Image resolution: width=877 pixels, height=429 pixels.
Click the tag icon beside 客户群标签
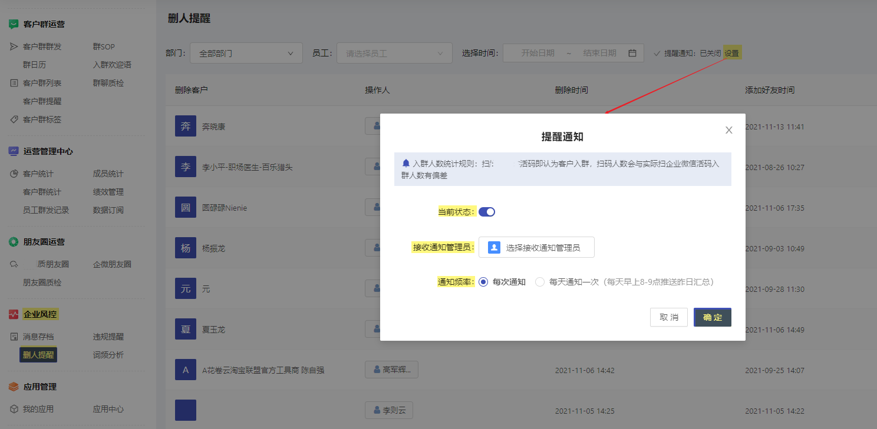(14, 119)
